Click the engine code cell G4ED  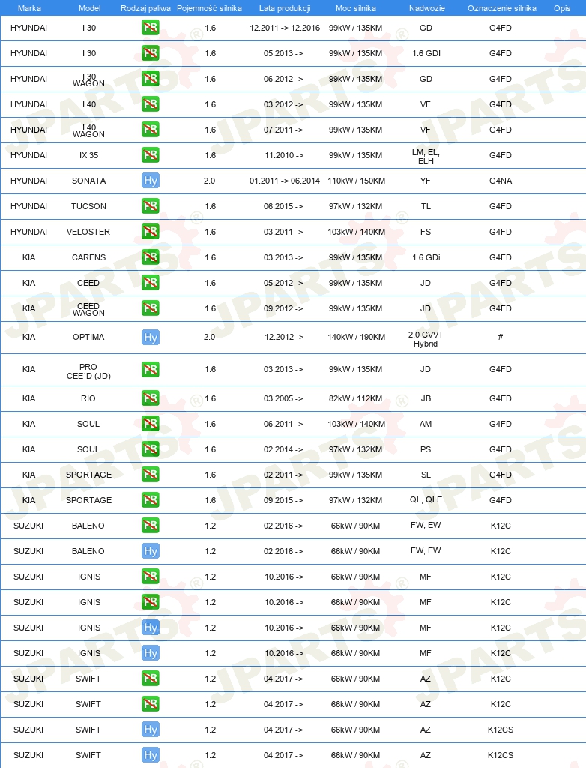[501, 398]
